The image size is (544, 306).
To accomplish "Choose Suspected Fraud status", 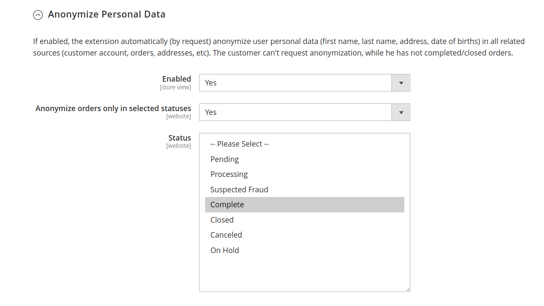I will pyautogui.click(x=239, y=189).
